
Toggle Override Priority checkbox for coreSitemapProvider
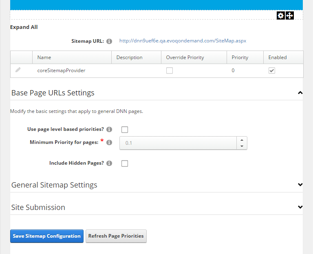(x=169, y=71)
